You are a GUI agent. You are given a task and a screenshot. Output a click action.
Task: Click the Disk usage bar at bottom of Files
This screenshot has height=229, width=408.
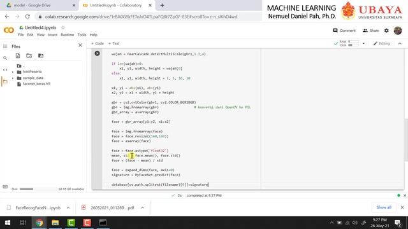pos(38,189)
